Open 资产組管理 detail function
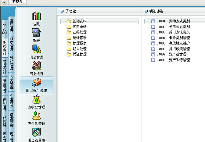The image size is (205, 142). tap(178, 54)
